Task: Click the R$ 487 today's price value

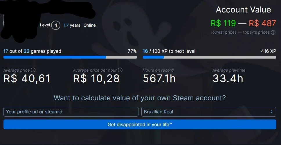Action: point(262,23)
